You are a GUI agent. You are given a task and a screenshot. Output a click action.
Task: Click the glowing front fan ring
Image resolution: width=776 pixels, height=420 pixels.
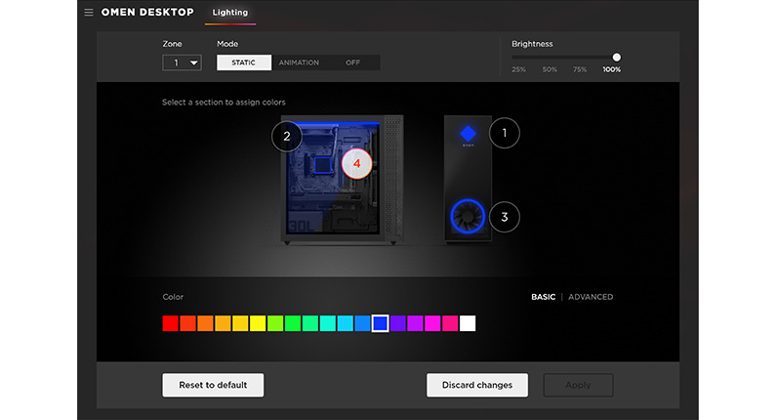pos(468,216)
